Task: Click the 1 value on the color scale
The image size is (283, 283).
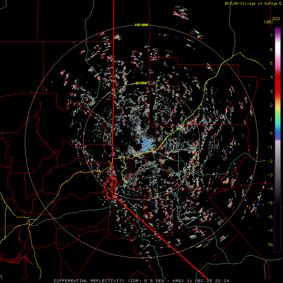Action: click(271, 119)
